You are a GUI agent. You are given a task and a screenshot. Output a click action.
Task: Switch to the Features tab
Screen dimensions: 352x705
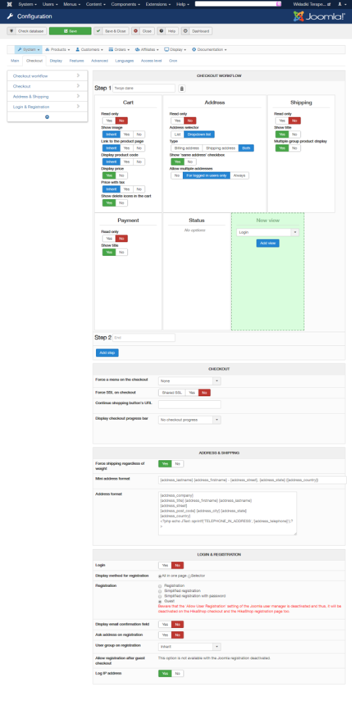(x=76, y=60)
